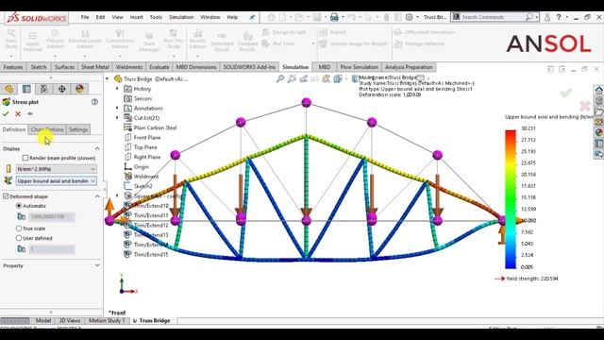Image resolution: width=604 pixels, height=340 pixels.
Task: Click the Results Advisor ribbon icon
Action: click(197, 40)
